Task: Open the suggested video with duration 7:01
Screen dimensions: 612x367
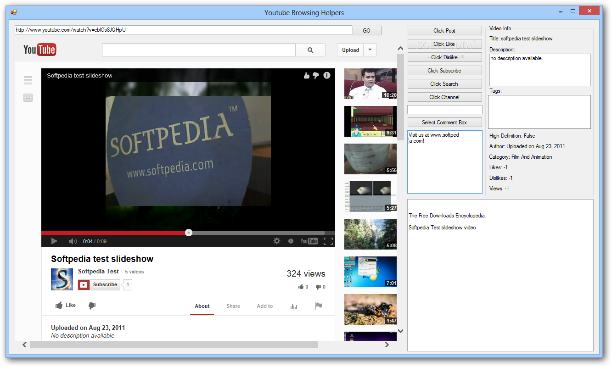Action: [371, 272]
